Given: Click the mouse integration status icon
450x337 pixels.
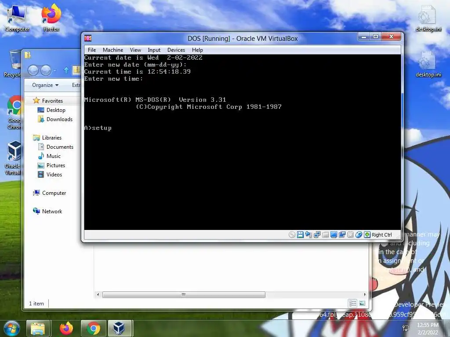Looking at the screenshot, I should 359,235.
